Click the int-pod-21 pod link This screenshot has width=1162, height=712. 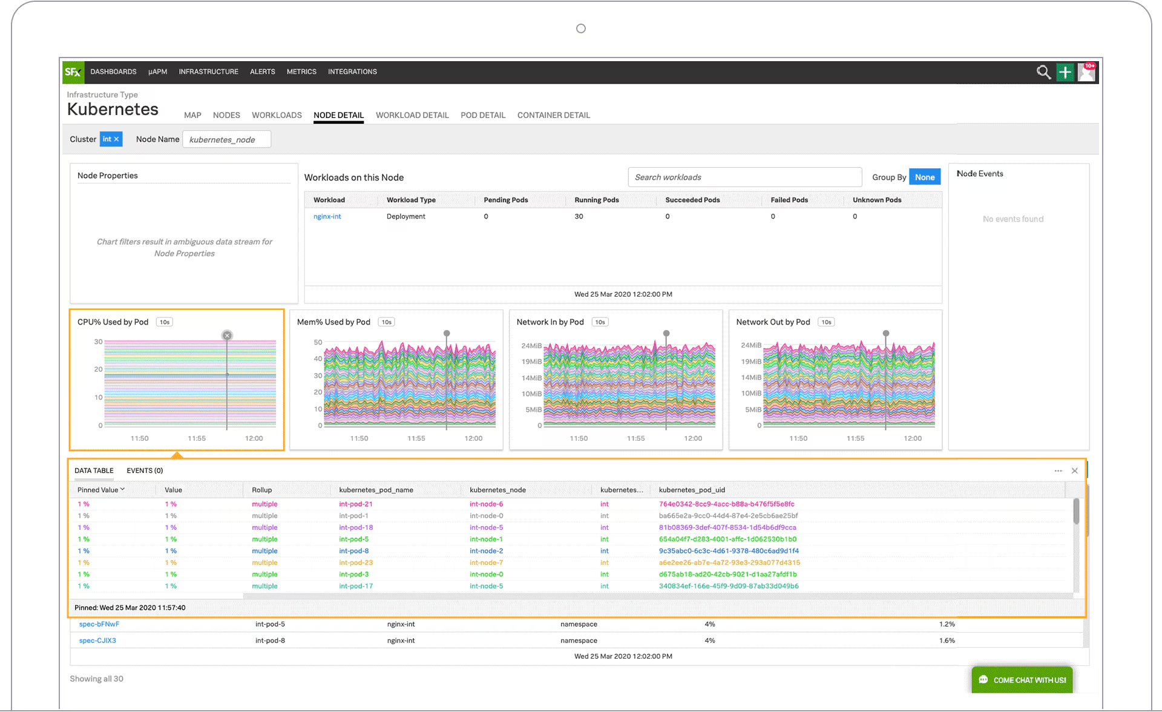coord(356,504)
